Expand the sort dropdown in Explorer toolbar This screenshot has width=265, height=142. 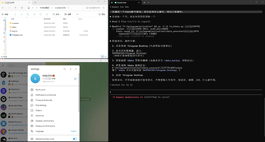click(56, 14)
